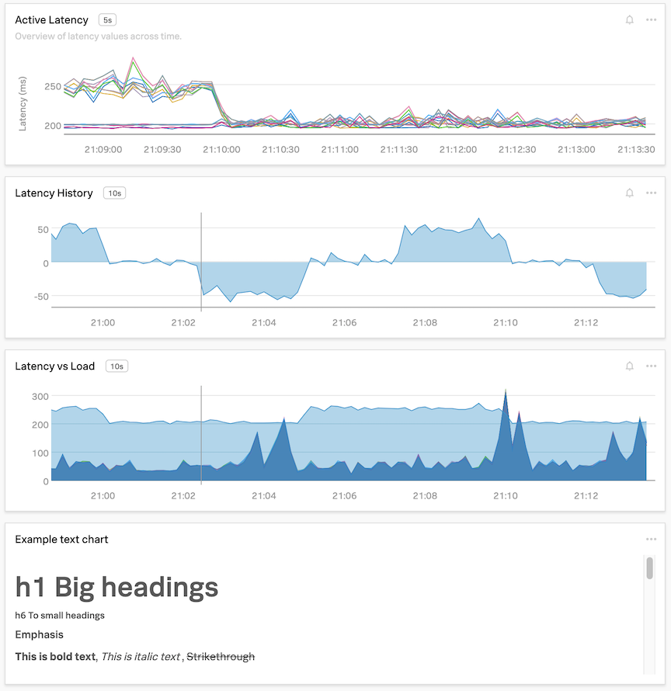
Task: Open the Example text chart ellipsis menu
Action: point(651,540)
